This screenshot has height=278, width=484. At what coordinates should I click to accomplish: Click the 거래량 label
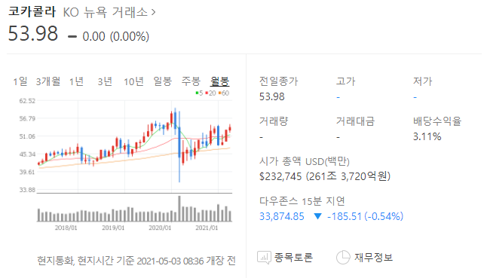[x=274, y=121]
